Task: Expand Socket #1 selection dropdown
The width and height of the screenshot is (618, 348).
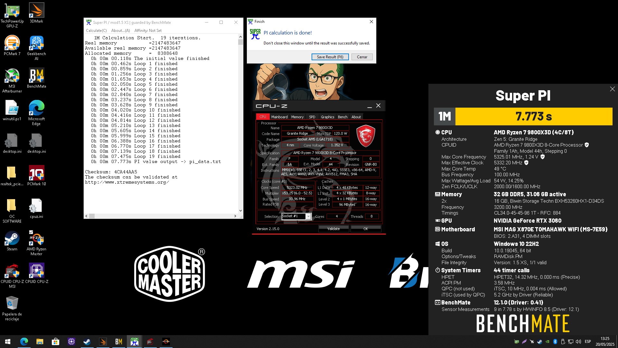Action: tap(308, 216)
